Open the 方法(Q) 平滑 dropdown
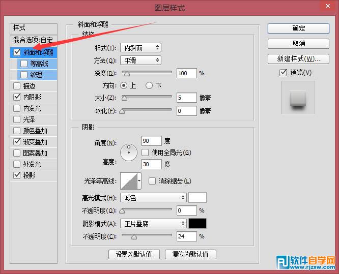The height and width of the screenshot is (274, 339). point(141,60)
